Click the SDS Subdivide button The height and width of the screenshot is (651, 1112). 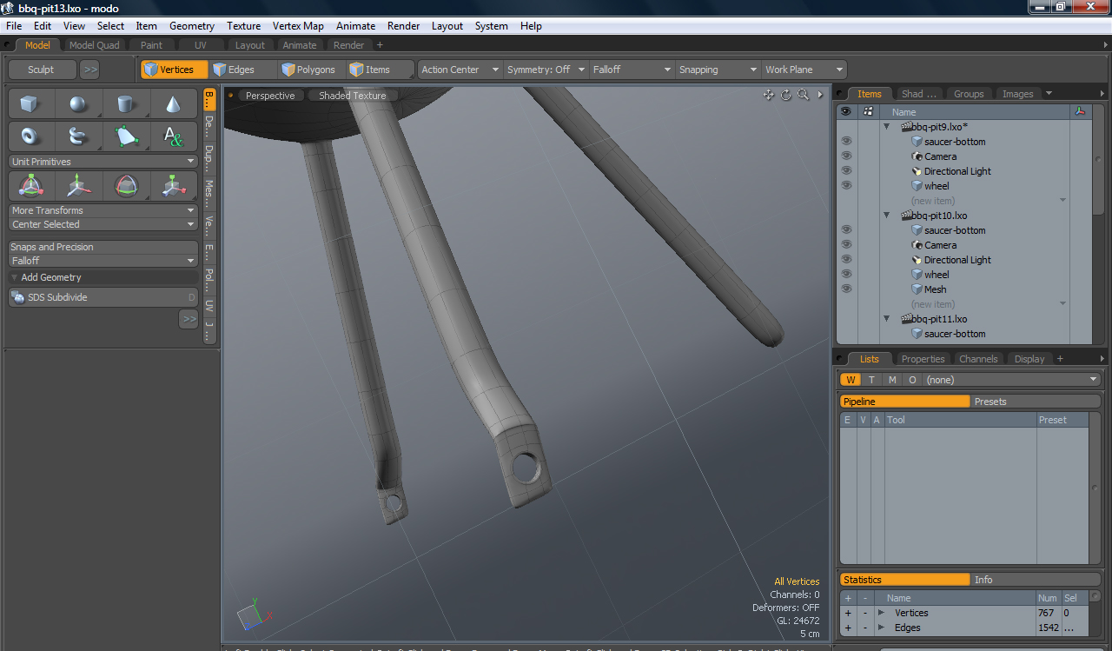[103, 297]
